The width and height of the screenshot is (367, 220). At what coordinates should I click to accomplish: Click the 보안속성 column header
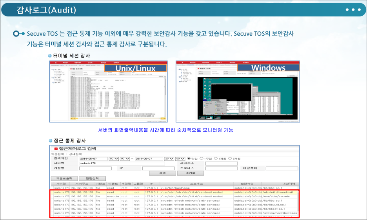[247, 184]
